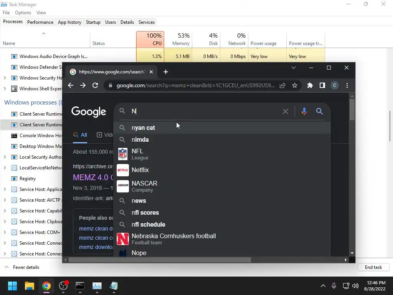Select the 'nfl scores' suggestion
The width and height of the screenshot is (393, 295).
(222, 213)
